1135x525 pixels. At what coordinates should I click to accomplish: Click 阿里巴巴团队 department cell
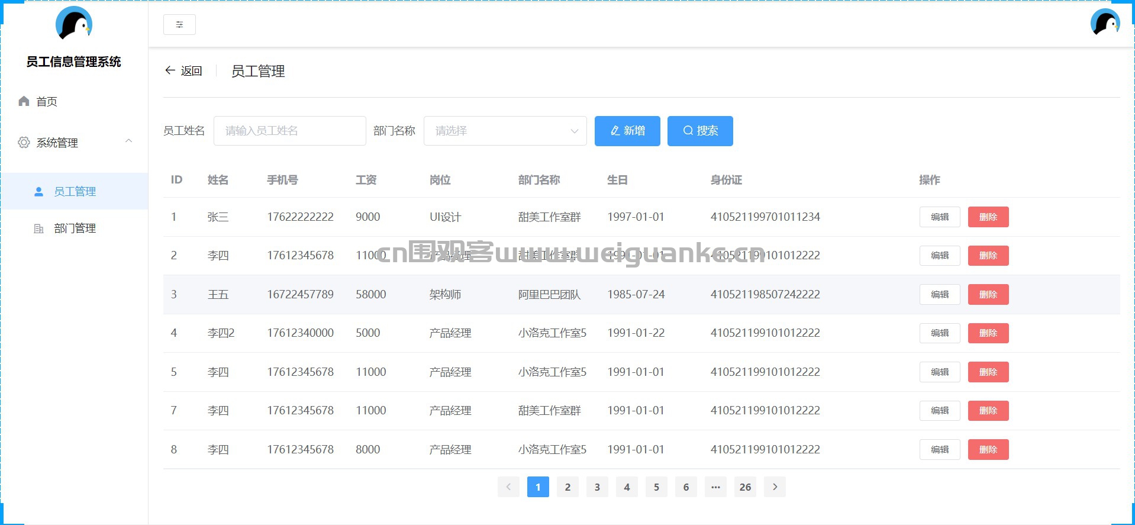point(549,295)
